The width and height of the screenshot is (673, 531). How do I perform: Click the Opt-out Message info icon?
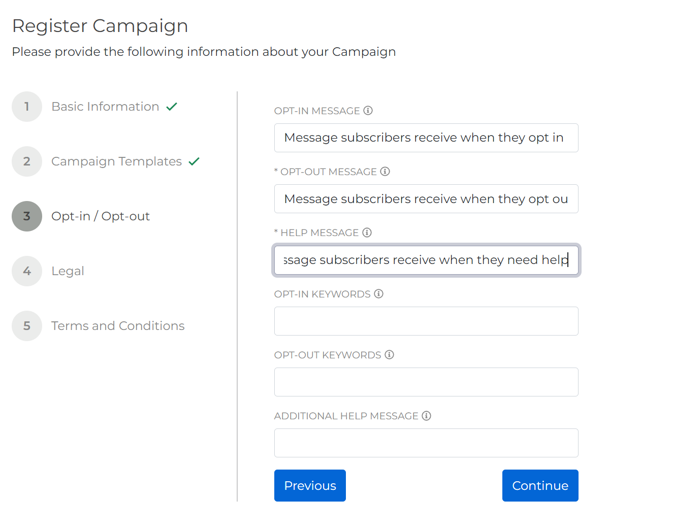tap(385, 172)
